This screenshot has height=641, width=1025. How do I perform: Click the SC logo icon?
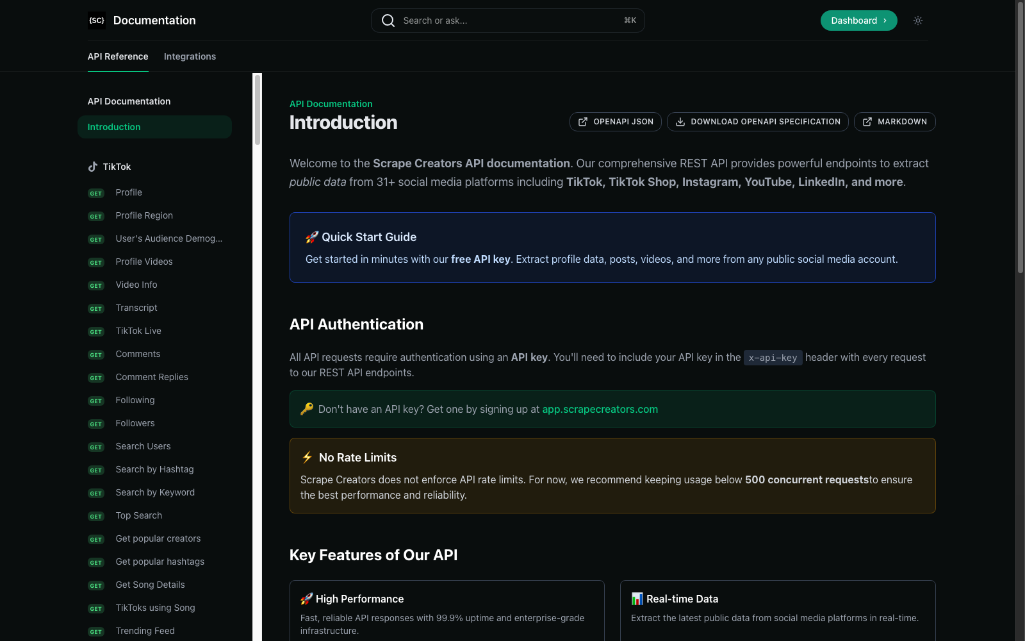click(97, 21)
